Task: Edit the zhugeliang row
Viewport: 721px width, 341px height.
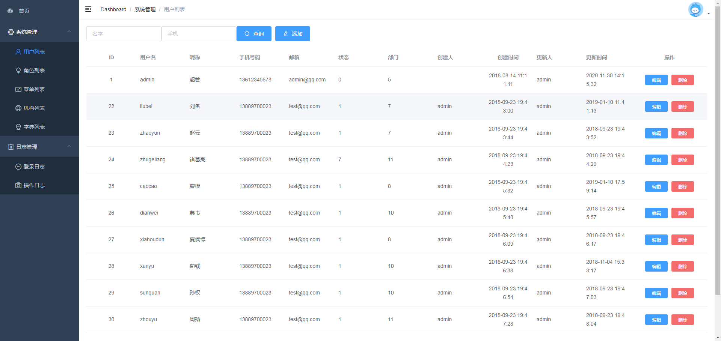Action: point(656,160)
